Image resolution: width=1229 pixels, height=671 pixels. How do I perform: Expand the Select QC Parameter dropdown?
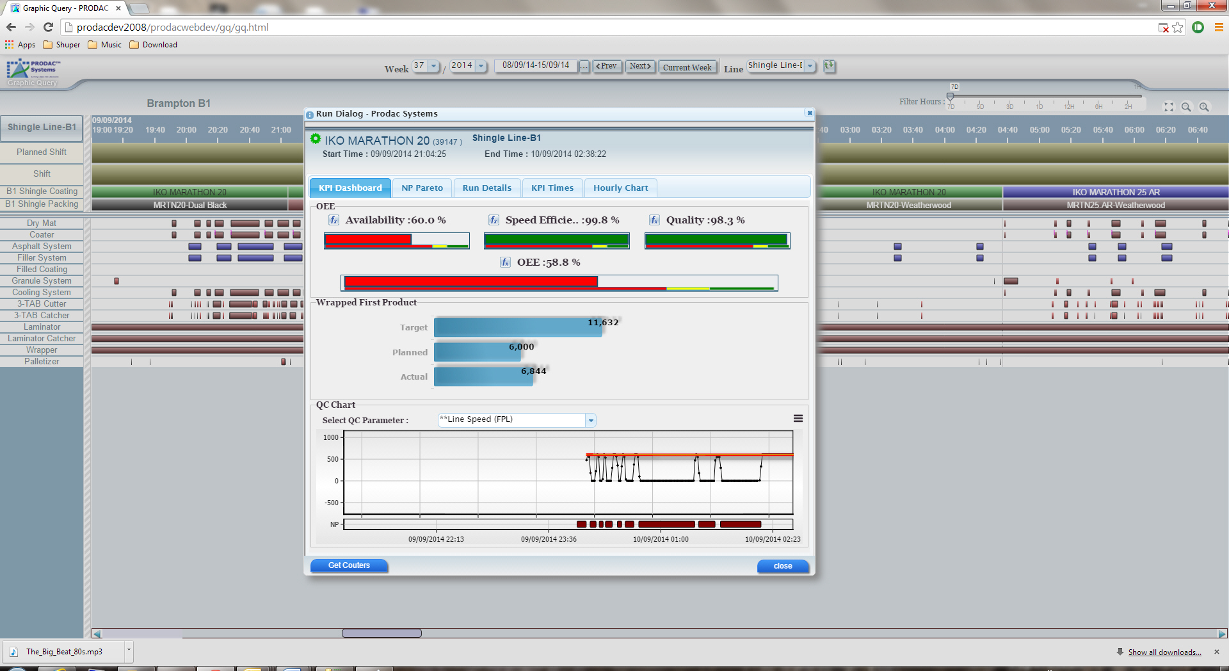(591, 421)
